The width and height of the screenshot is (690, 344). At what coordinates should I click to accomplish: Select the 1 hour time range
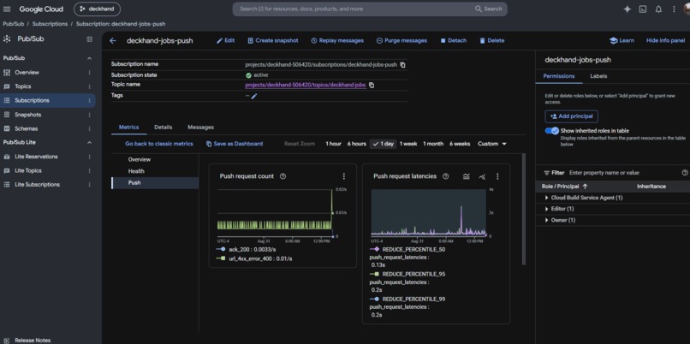click(x=333, y=144)
